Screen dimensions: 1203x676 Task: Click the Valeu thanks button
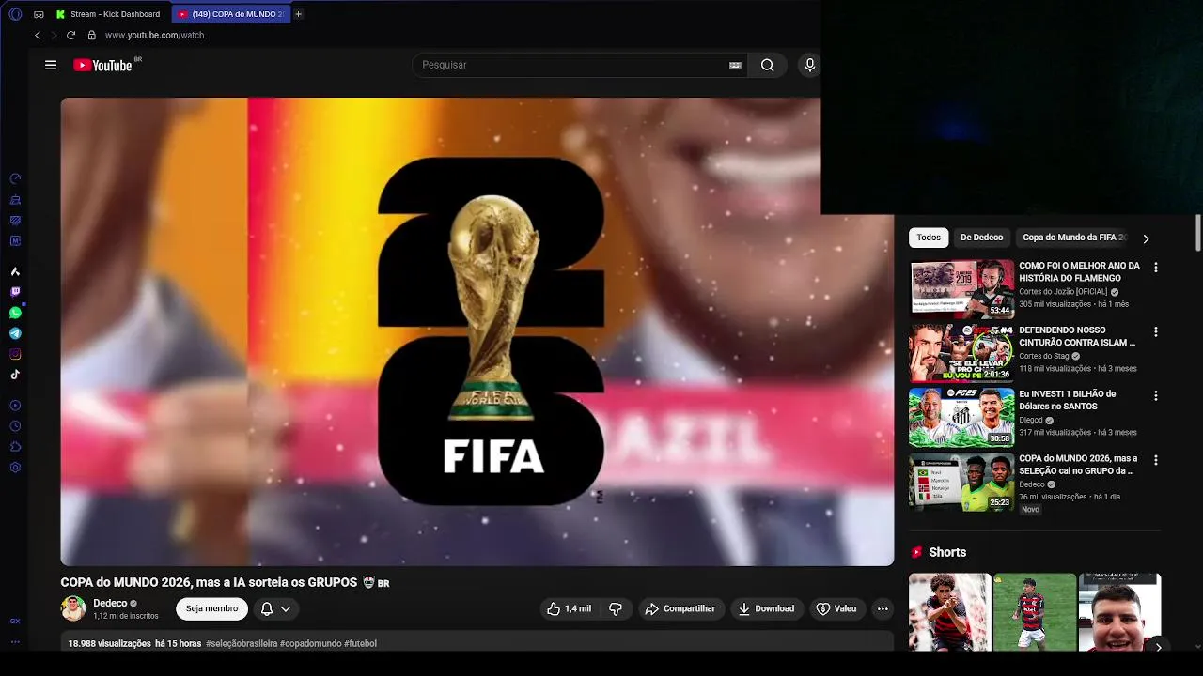tap(836, 608)
